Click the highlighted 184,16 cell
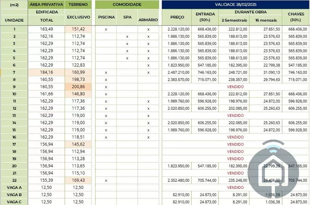The height and width of the screenshot is (205, 310). pos(47,72)
